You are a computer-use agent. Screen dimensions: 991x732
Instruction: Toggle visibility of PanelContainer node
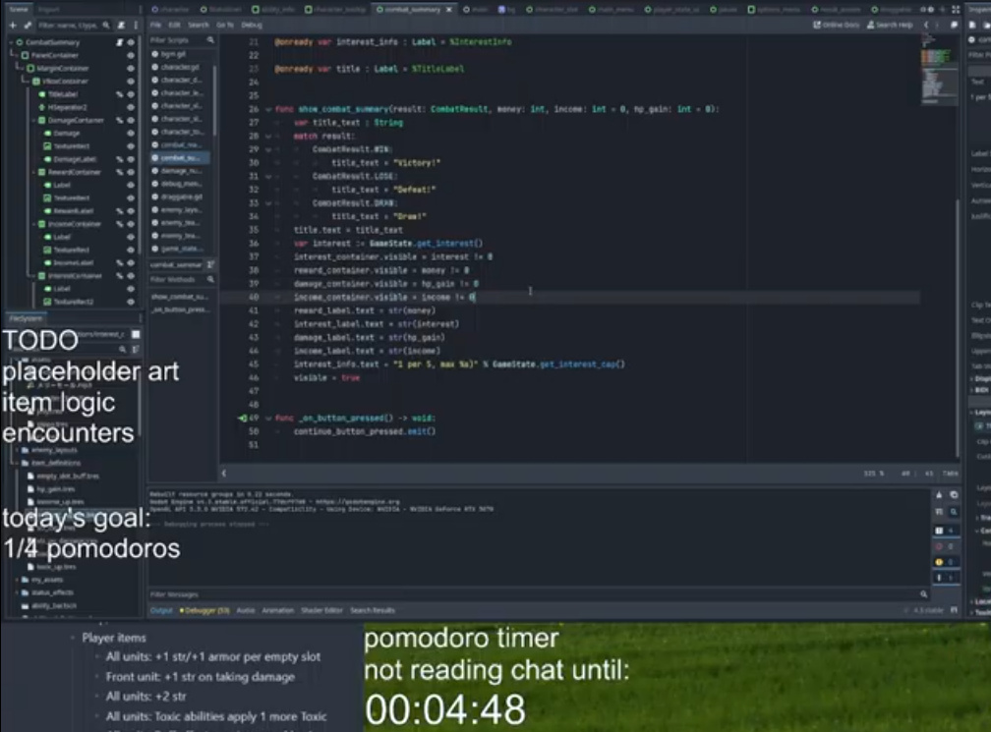pyautogui.click(x=131, y=55)
